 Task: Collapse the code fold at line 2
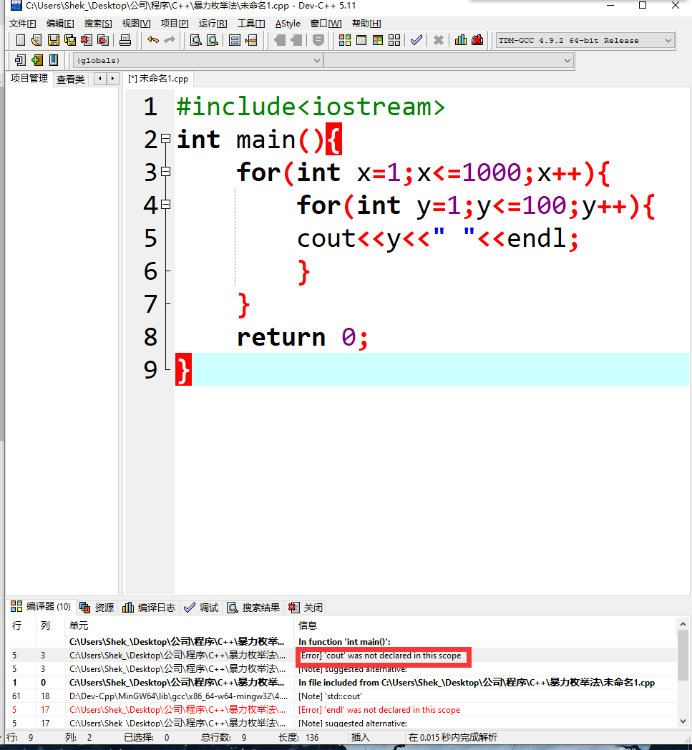[165, 139]
